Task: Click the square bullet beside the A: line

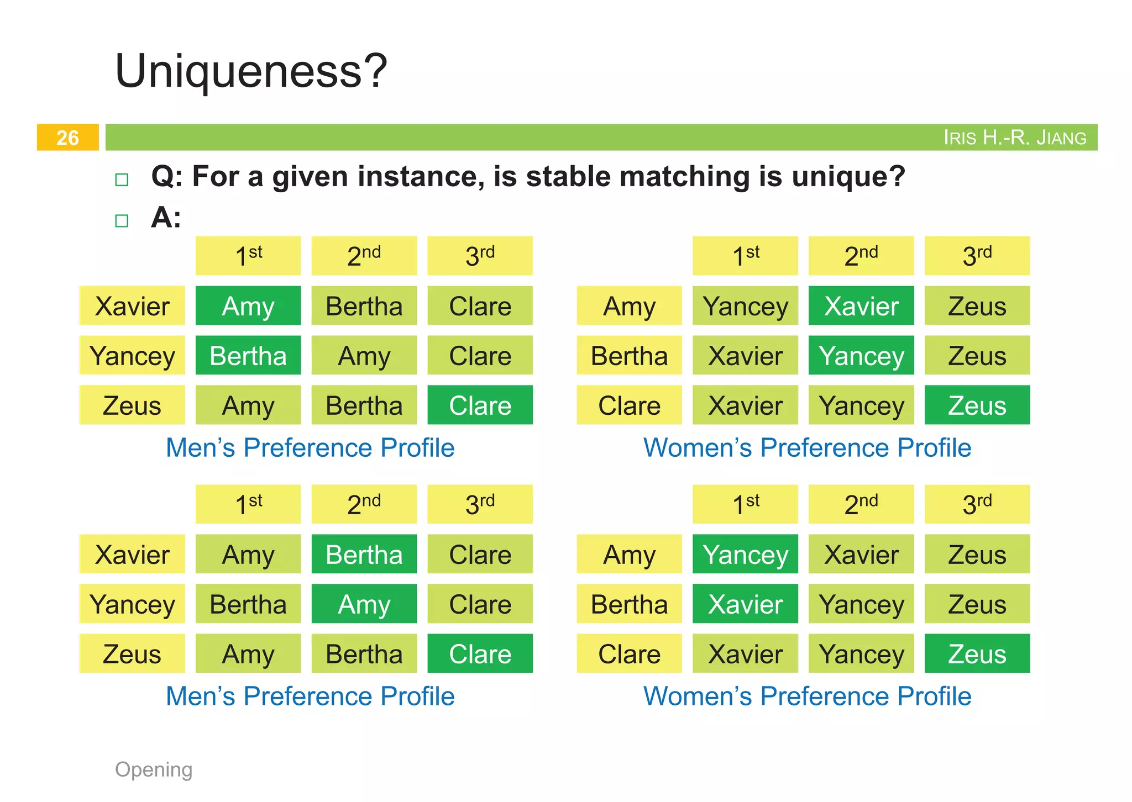Action: point(122,221)
